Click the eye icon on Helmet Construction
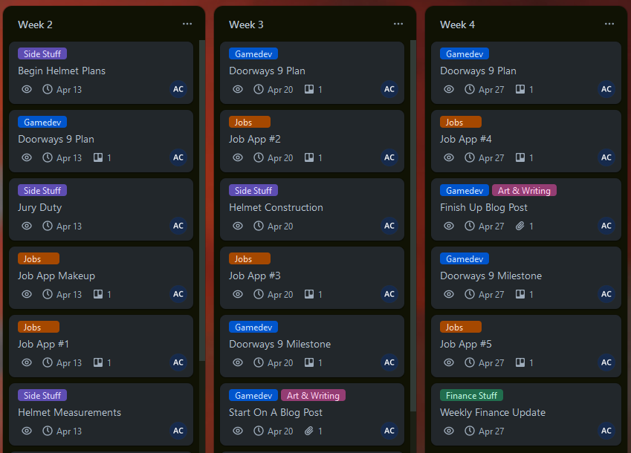Image resolution: width=631 pixels, height=453 pixels. (x=238, y=226)
